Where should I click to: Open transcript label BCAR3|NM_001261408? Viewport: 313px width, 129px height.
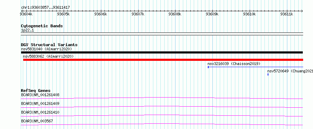(x=40, y=95)
